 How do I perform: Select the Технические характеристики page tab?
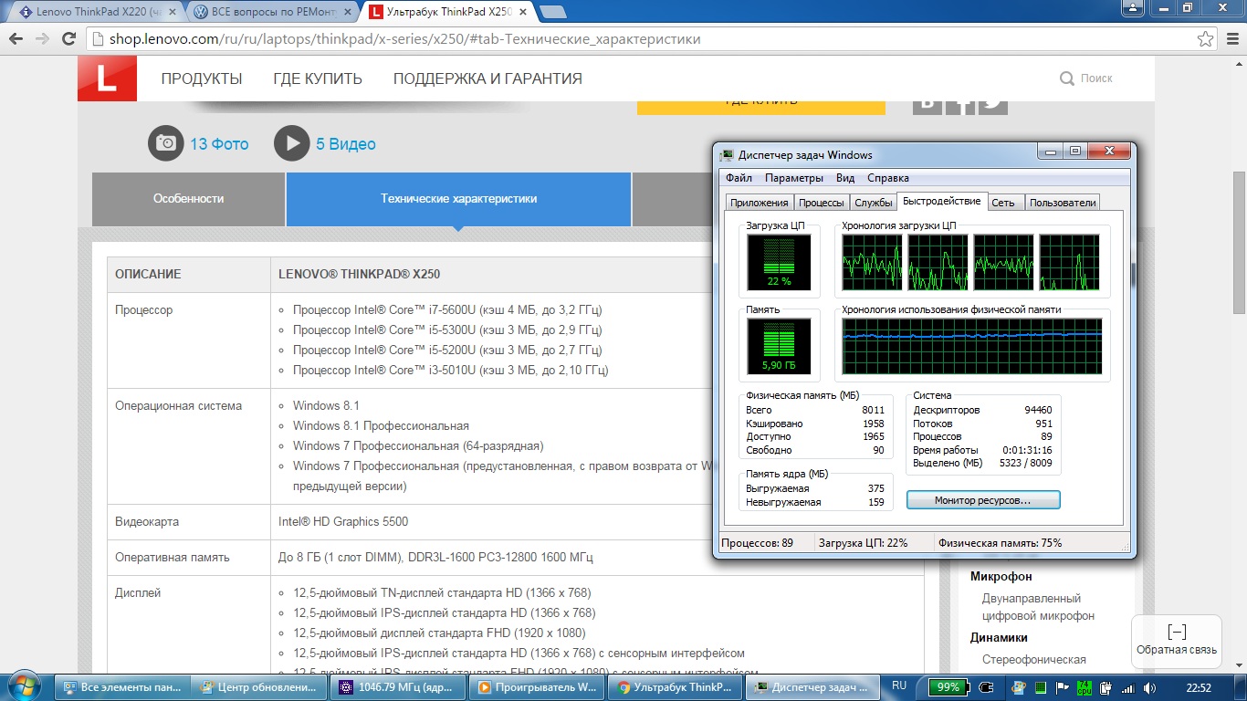click(458, 198)
